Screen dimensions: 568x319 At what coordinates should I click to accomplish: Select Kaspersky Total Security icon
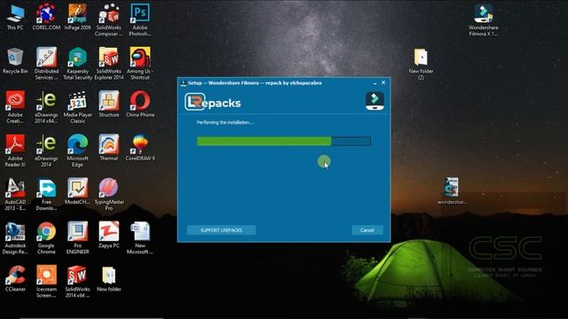pyautogui.click(x=77, y=63)
